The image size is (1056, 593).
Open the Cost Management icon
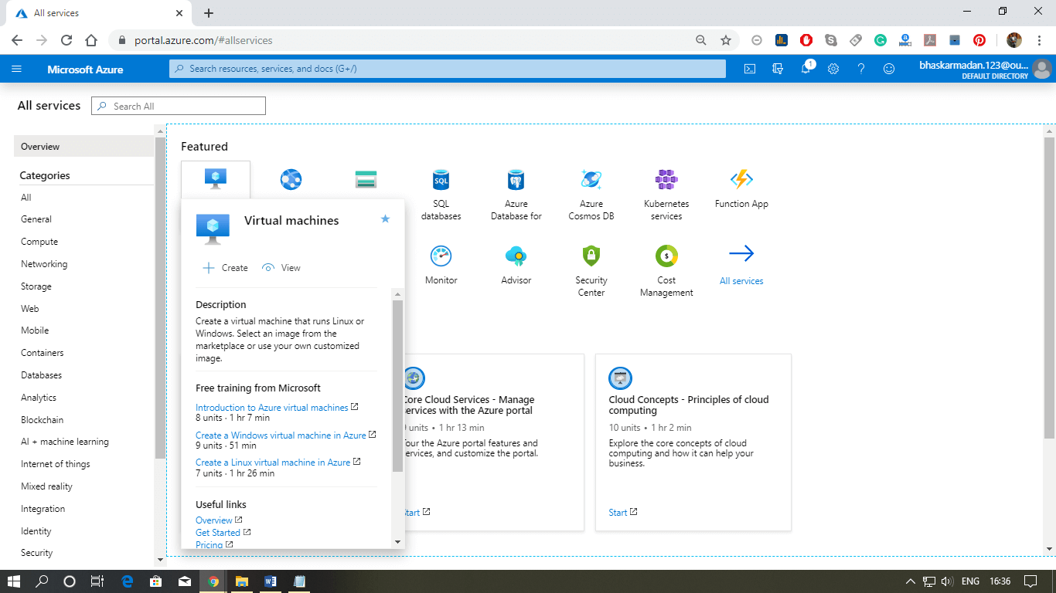point(666,256)
